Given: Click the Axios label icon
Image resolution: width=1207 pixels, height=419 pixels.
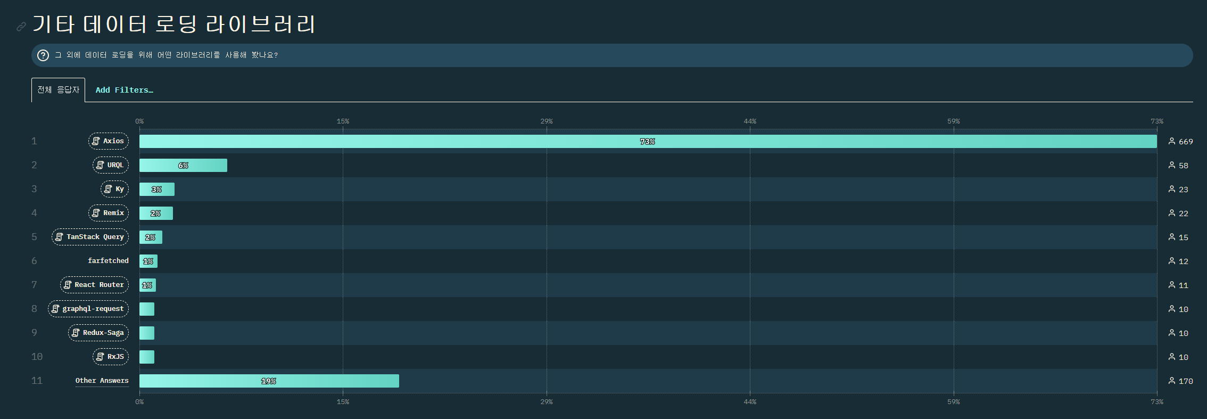Looking at the screenshot, I should [96, 141].
